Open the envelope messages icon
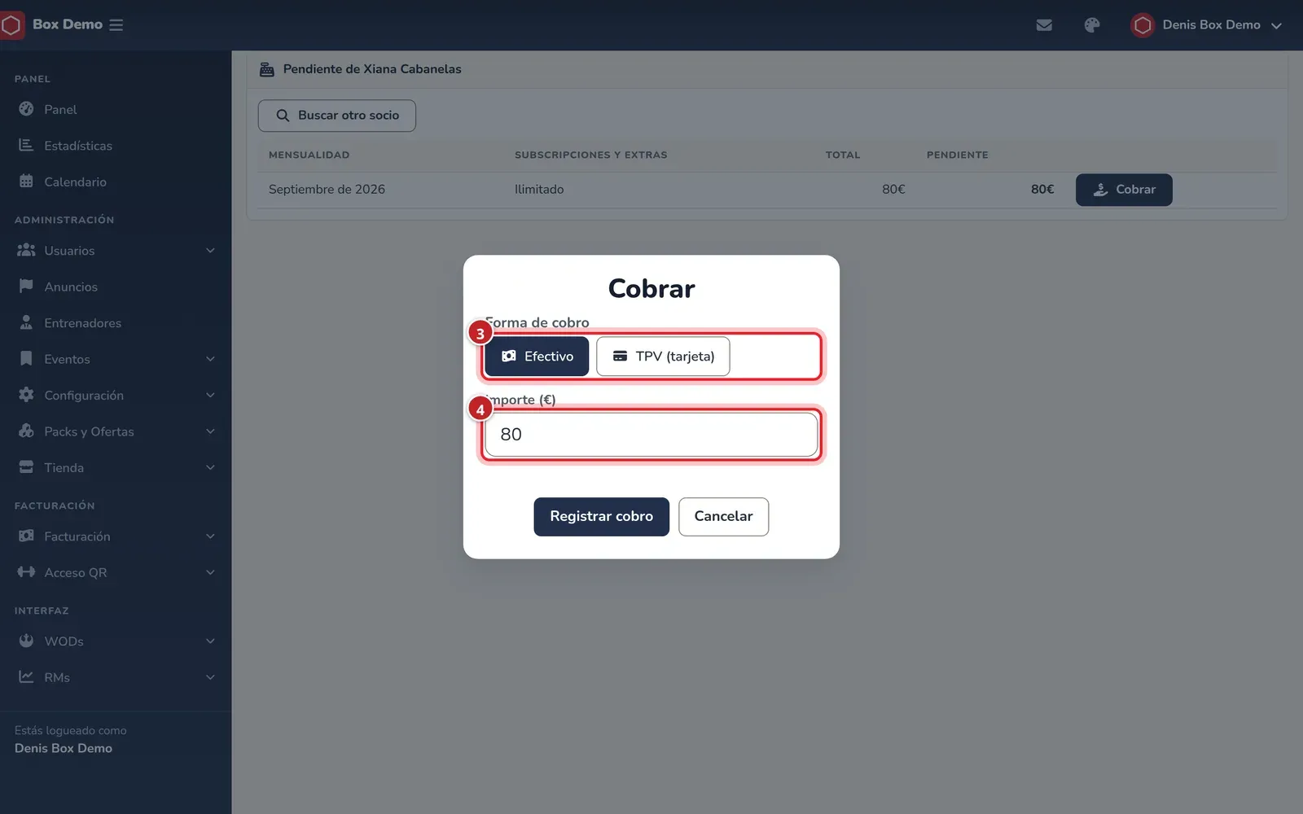The height and width of the screenshot is (814, 1303). [x=1044, y=25]
